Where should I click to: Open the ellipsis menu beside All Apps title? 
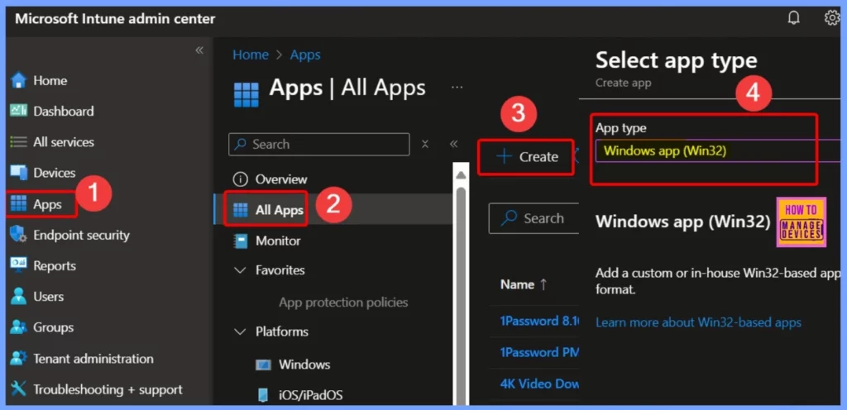tap(457, 88)
